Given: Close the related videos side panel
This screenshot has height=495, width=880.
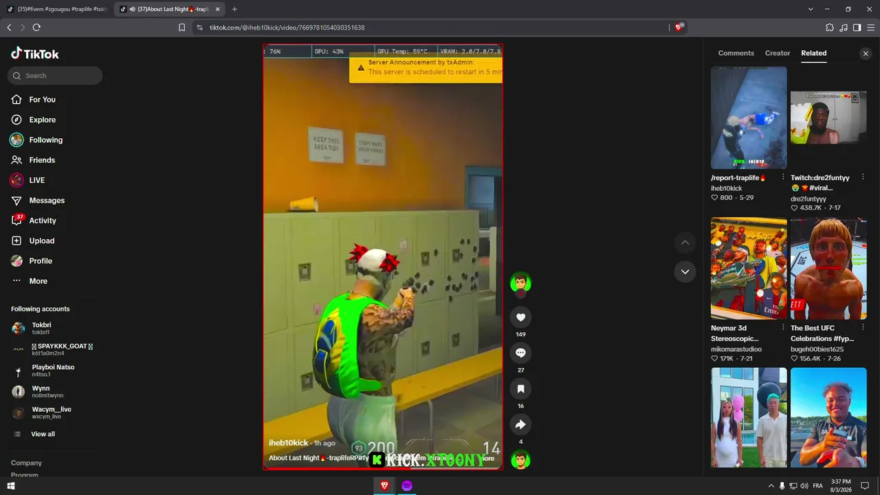Looking at the screenshot, I should pos(866,54).
